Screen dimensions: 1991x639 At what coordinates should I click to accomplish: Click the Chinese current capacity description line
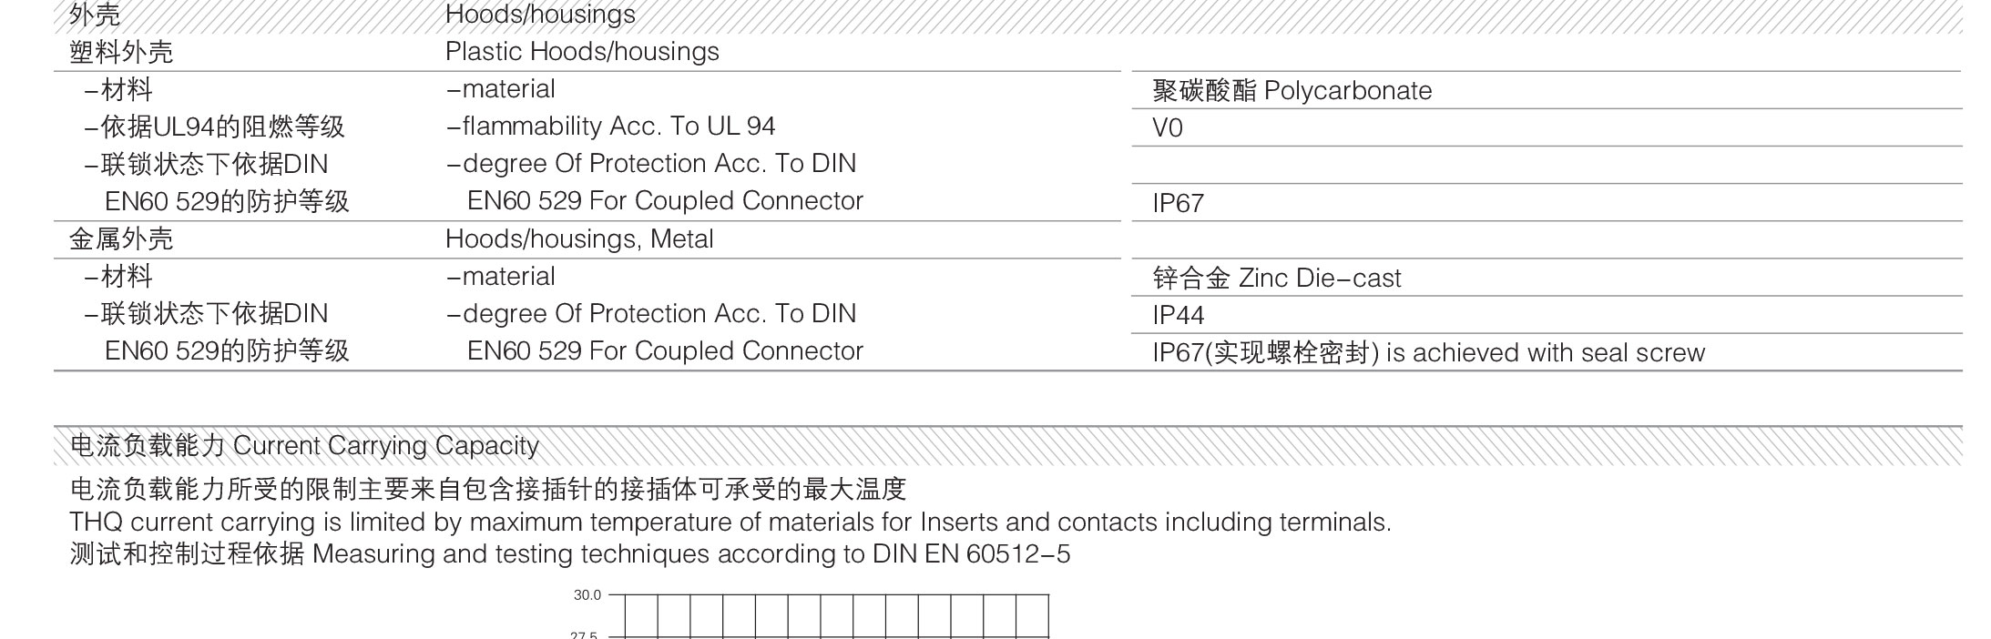(488, 490)
